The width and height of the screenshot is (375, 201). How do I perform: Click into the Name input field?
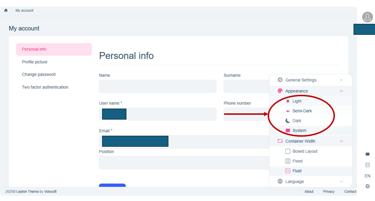157,87
